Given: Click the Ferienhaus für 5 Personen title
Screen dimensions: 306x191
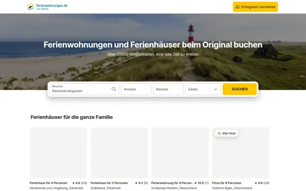Looking at the screenshot, I should (109, 183).
